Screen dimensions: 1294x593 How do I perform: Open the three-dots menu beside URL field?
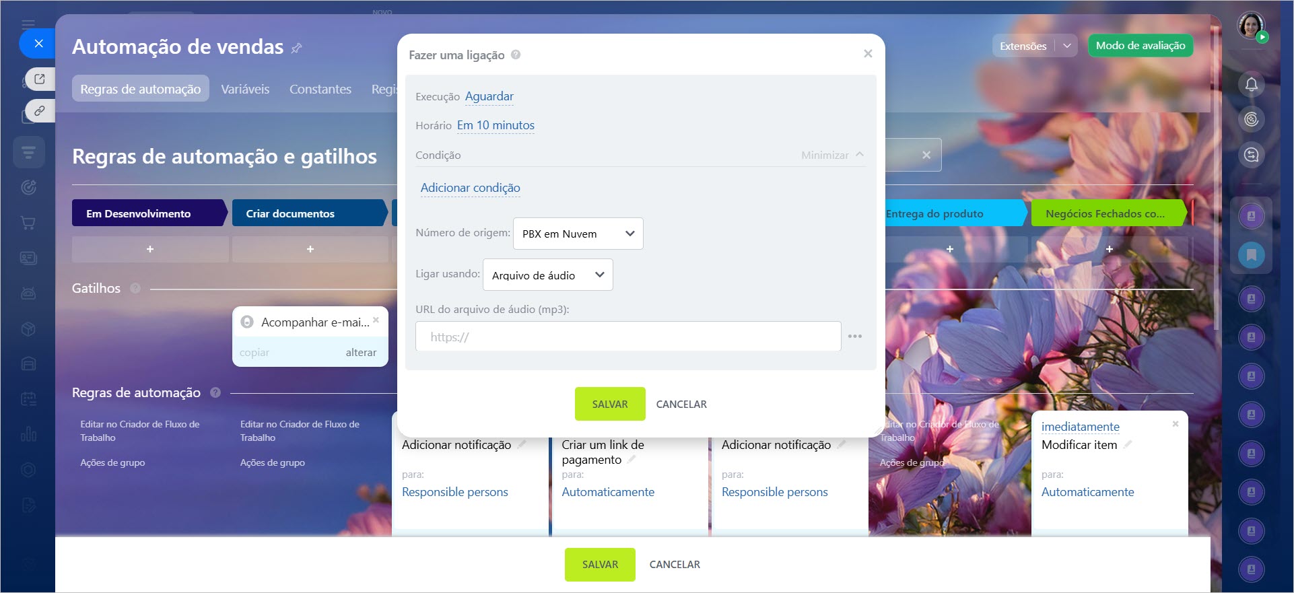pos(855,337)
